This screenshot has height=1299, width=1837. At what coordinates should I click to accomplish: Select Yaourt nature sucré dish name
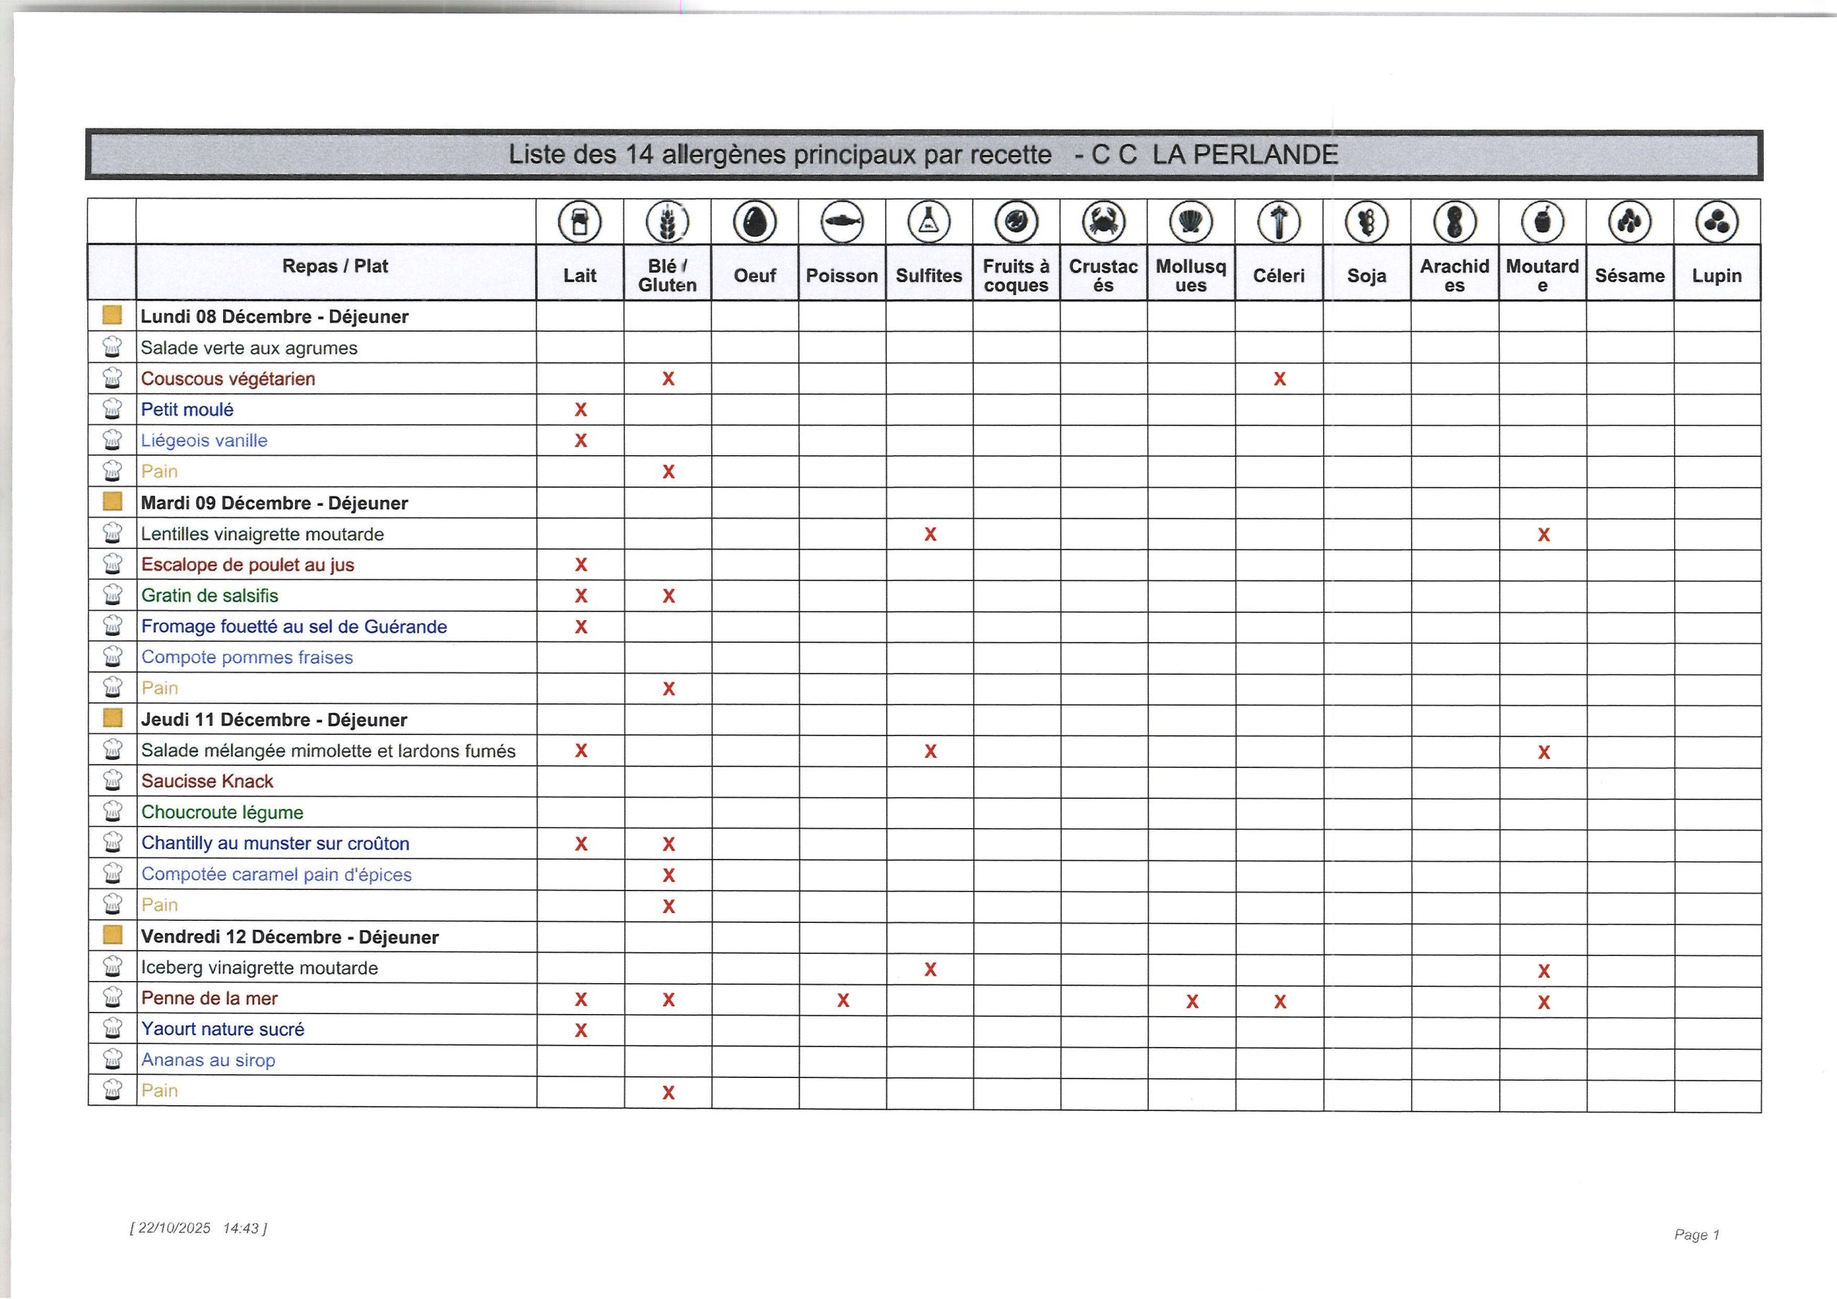[x=222, y=1029]
